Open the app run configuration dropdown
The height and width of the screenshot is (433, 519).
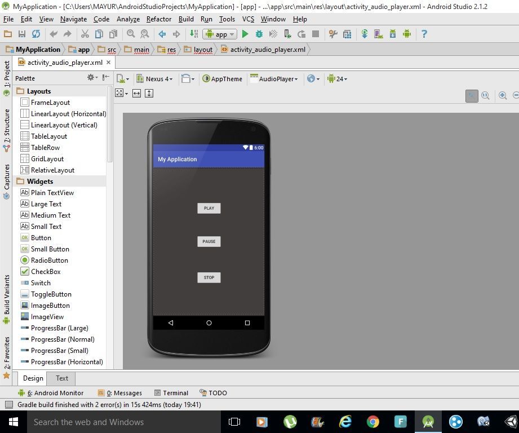click(220, 34)
